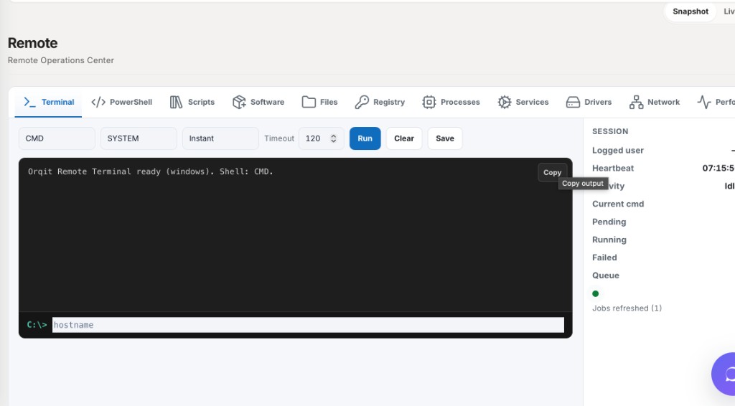This screenshot has width=735, height=406.
Task: Open the CMD shell dropdown
Action: (57, 138)
